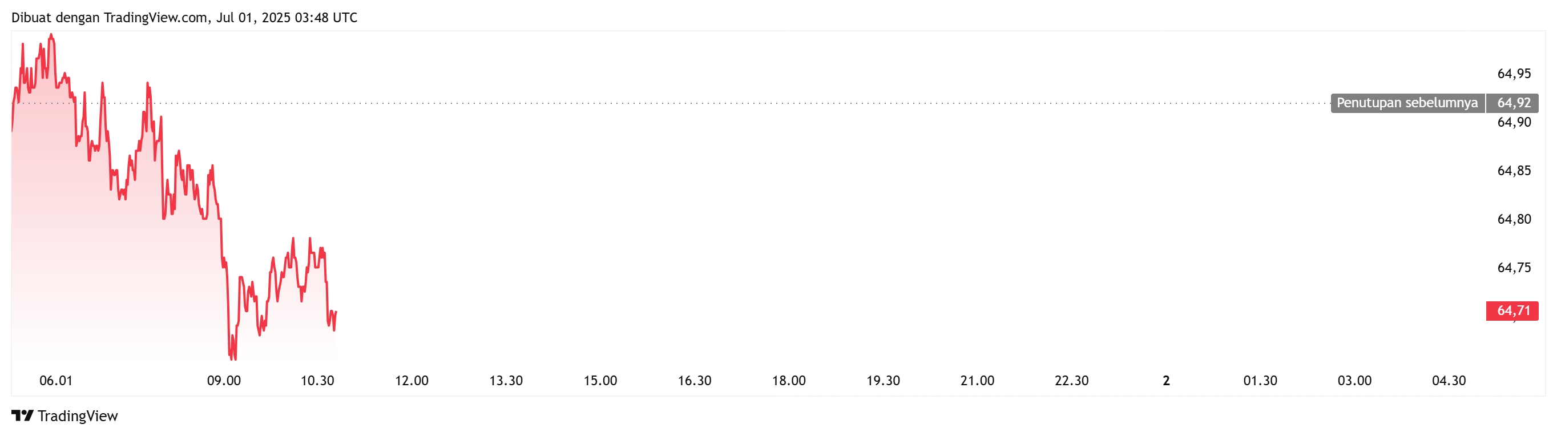Image resolution: width=1557 pixels, height=436 pixels.
Task: Select the 04.30 time axis label
Action: [x=1449, y=381]
